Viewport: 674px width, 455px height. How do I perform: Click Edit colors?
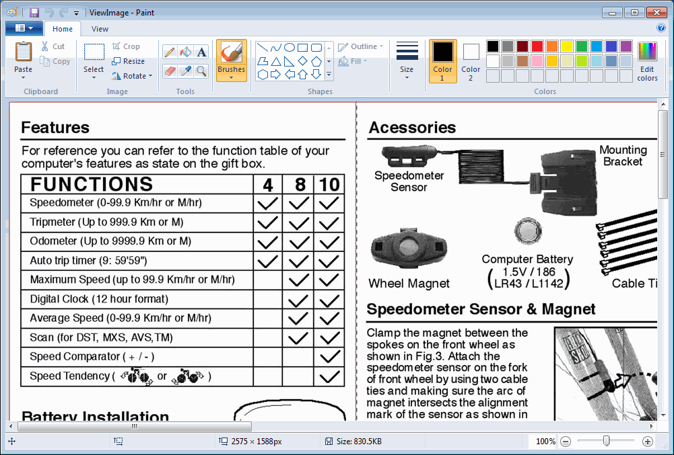click(646, 60)
